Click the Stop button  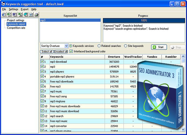pyautogui.click(x=177, y=47)
